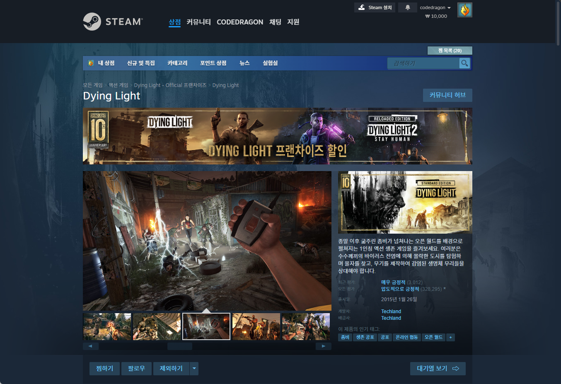Image resolution: width=561 pixels, height=384 pixels.
Task: Open 매우 긍정적 recent reviews link
Action: click(393, 283)
